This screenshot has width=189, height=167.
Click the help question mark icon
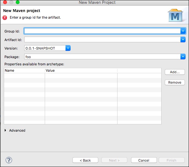tap(9, 160)
